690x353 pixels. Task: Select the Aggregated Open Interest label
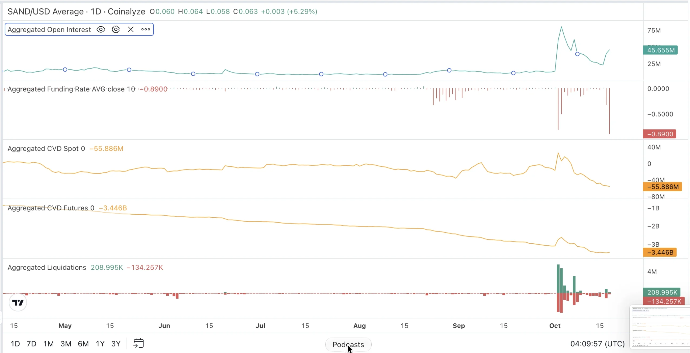[x=49, y=30]
